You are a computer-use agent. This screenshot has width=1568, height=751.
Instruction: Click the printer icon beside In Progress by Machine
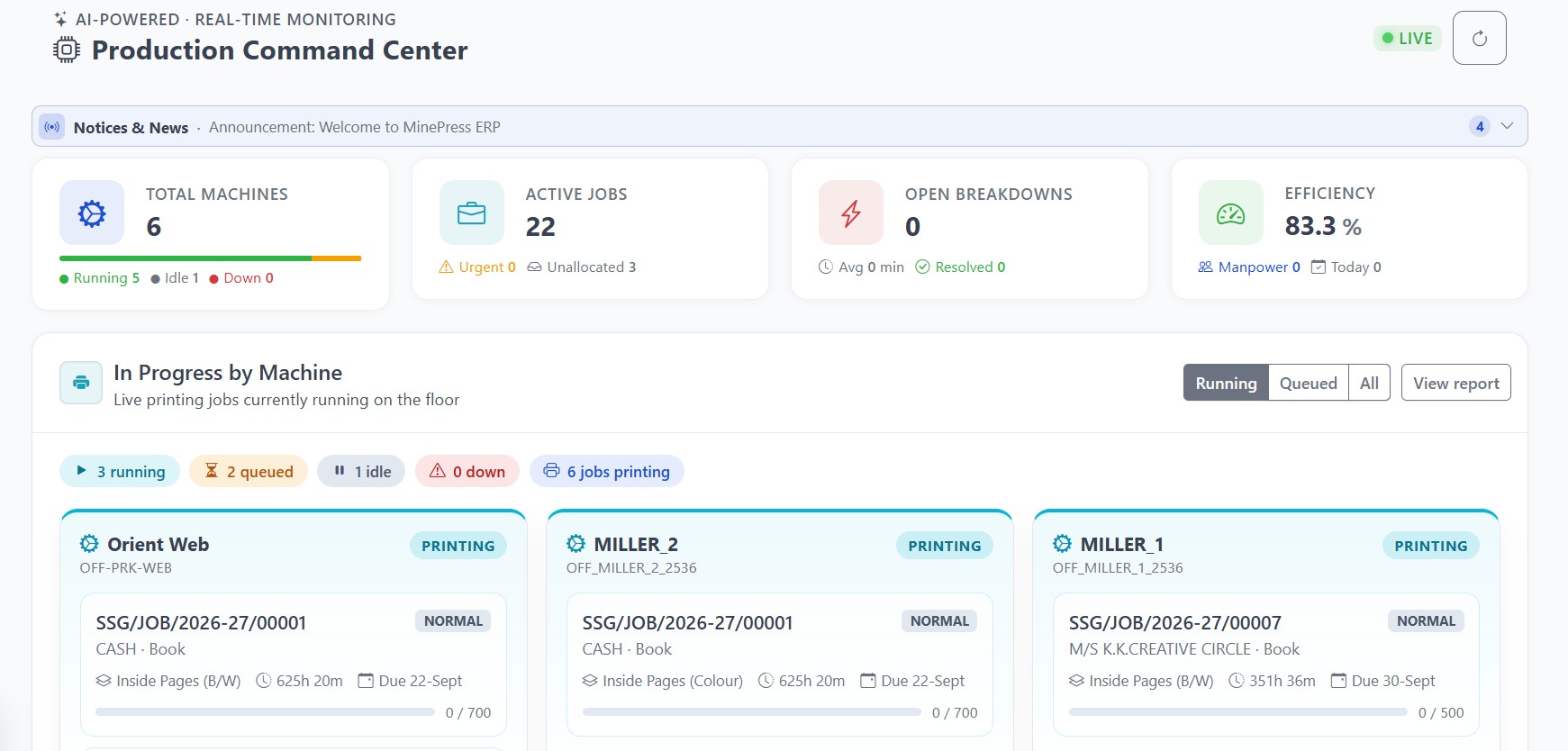tap(81, 383)
